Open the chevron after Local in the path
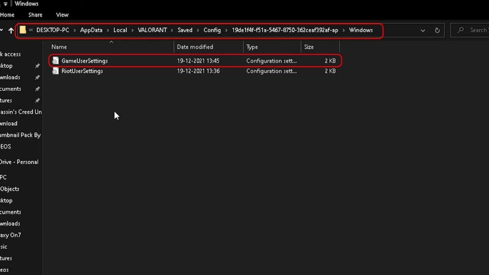 click(133, 30)
